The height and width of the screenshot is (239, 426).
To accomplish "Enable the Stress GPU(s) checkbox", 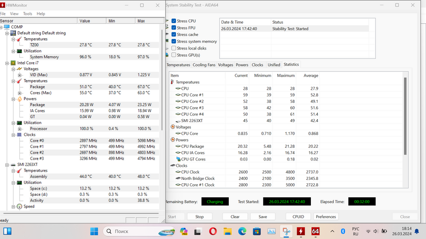I will pyautogui.click(x=174, y=55).
